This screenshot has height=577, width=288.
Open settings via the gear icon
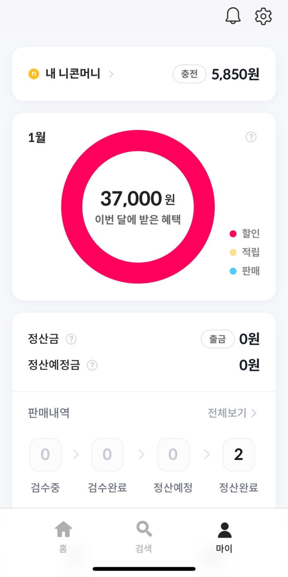264,16
